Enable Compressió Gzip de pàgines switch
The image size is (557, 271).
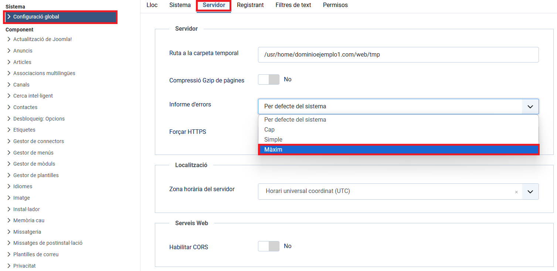pos(269,79)
